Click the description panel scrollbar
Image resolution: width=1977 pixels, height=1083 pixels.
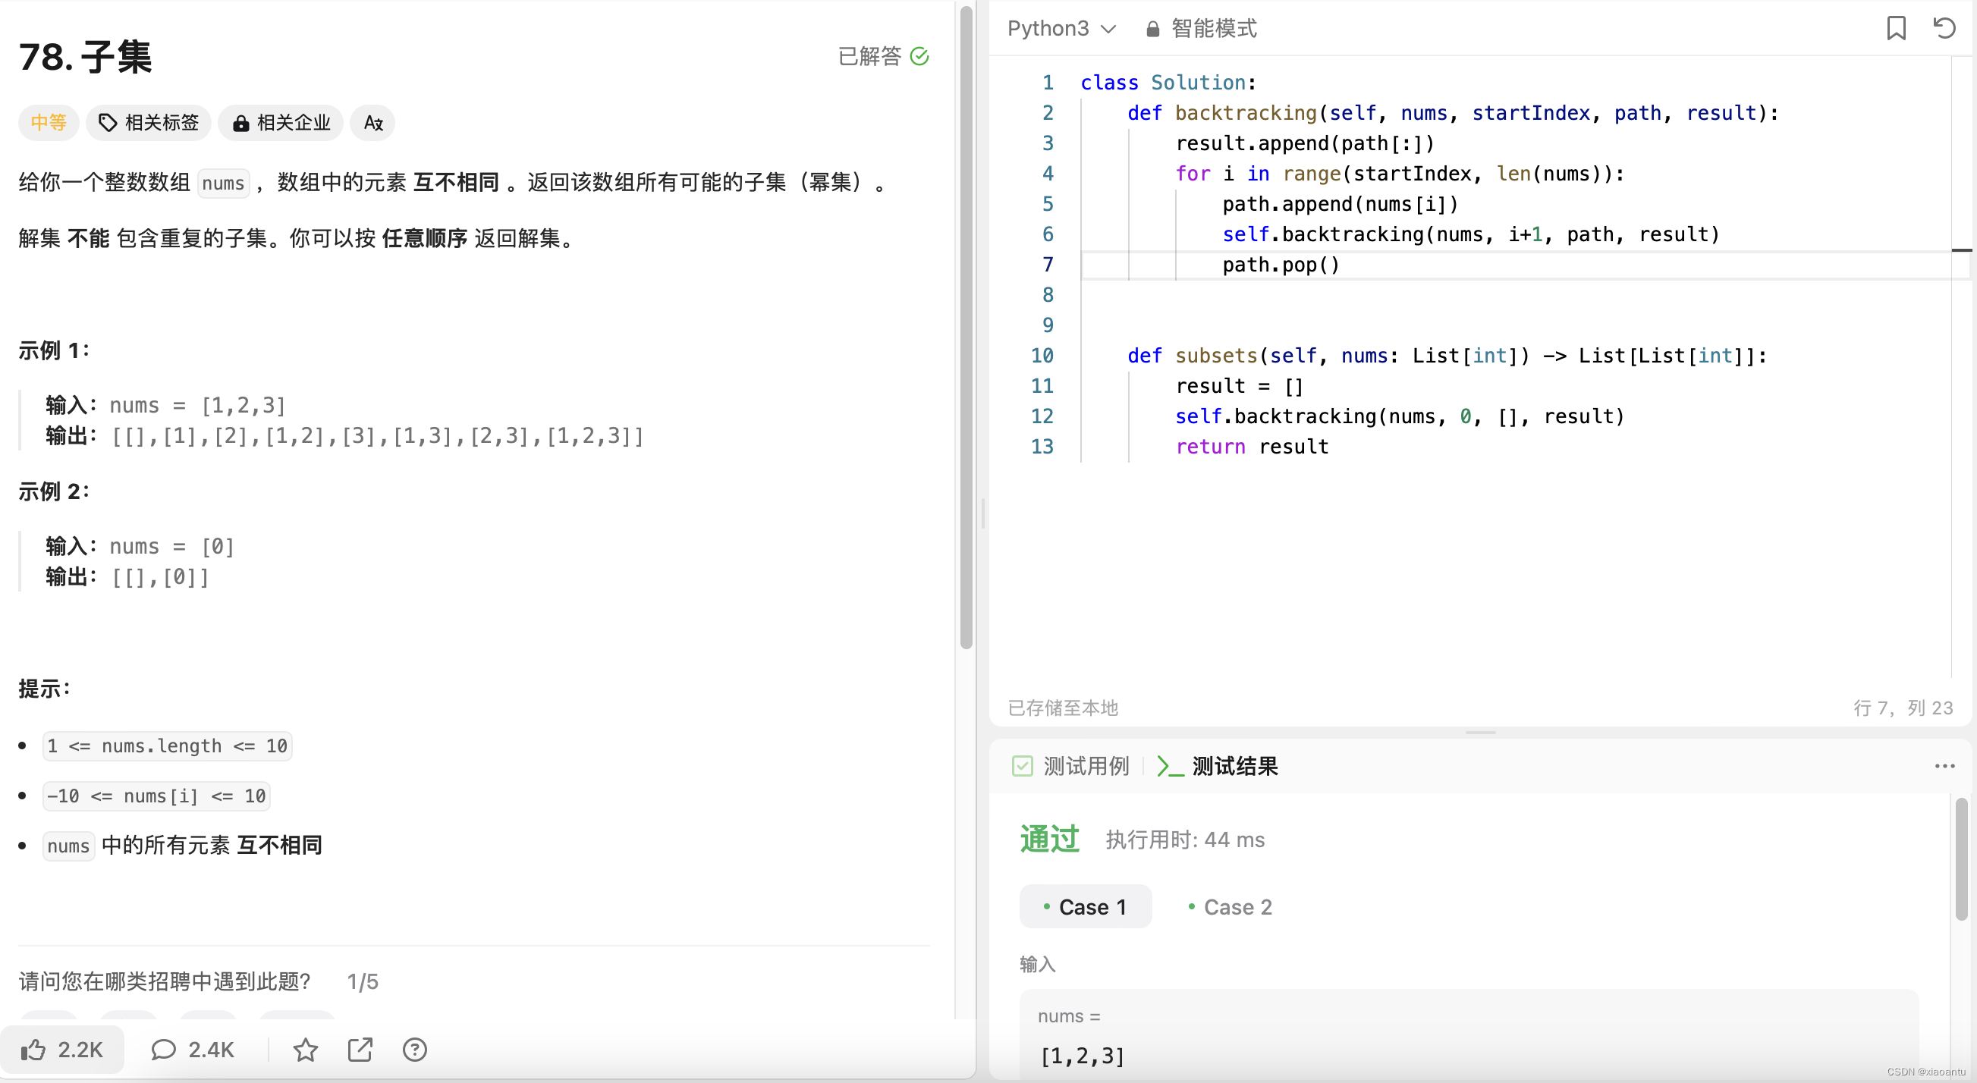click(966, 328)
